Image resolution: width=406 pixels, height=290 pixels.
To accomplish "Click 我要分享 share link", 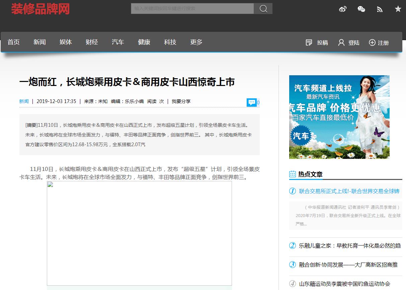I will [181, 101].
